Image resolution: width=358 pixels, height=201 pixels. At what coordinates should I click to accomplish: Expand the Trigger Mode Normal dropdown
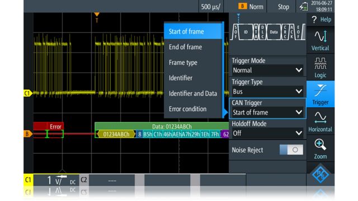[267, 70]
